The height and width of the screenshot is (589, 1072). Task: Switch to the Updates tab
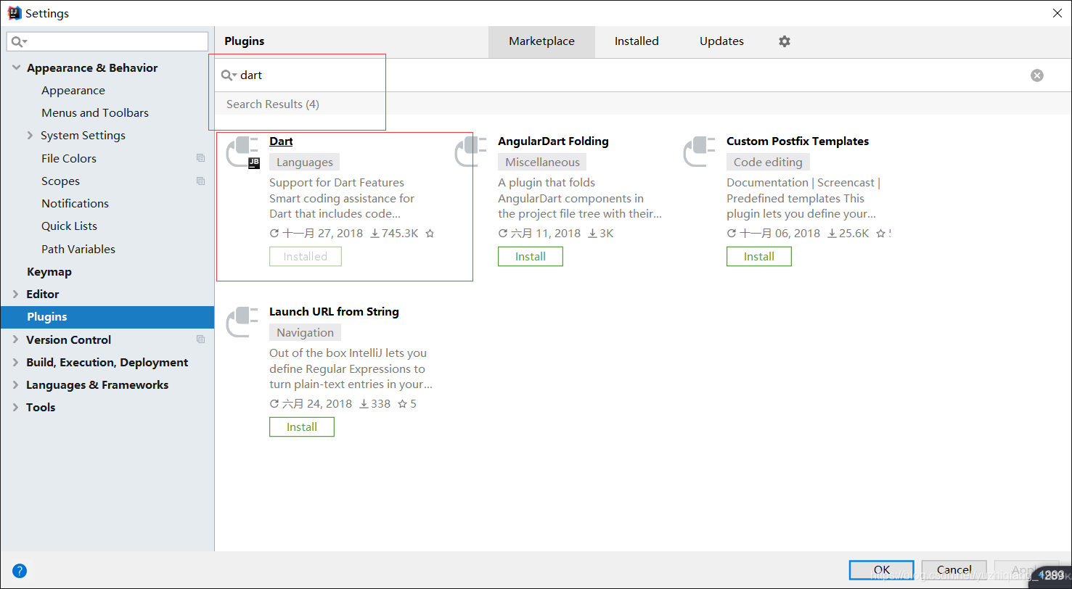point(721,41)
